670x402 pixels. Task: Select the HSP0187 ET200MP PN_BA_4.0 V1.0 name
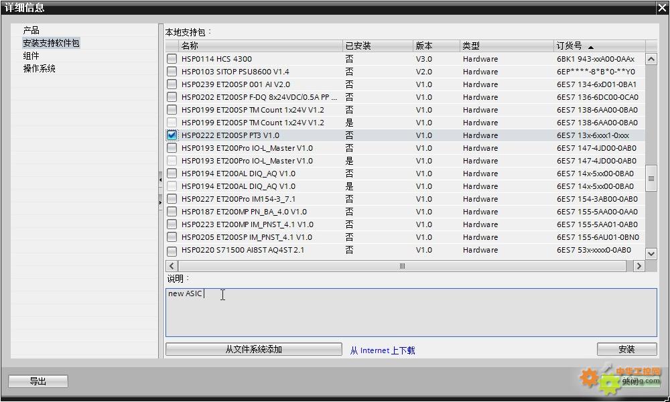point(244,212)
